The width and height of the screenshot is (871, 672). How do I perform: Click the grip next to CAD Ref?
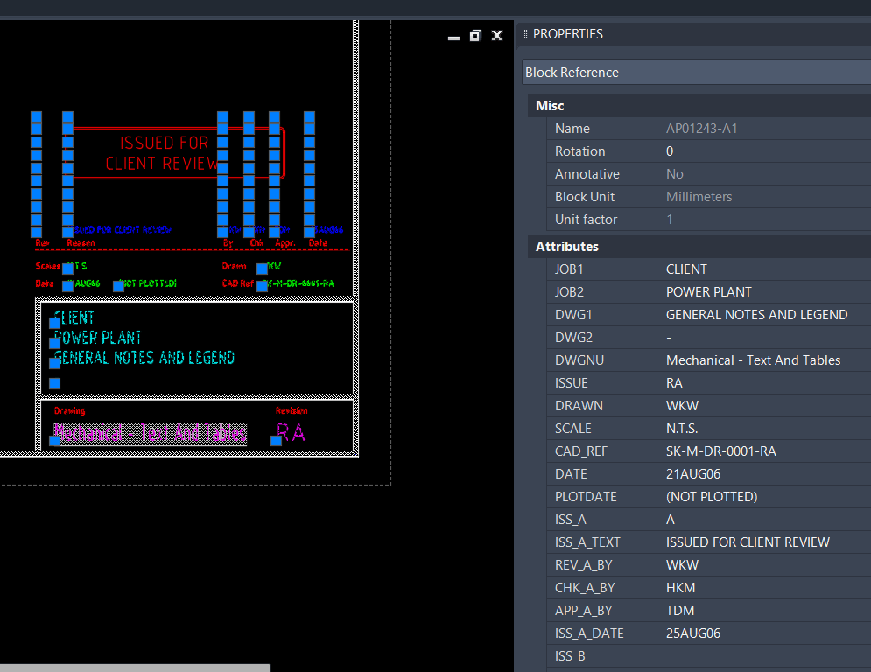[263, 286]
